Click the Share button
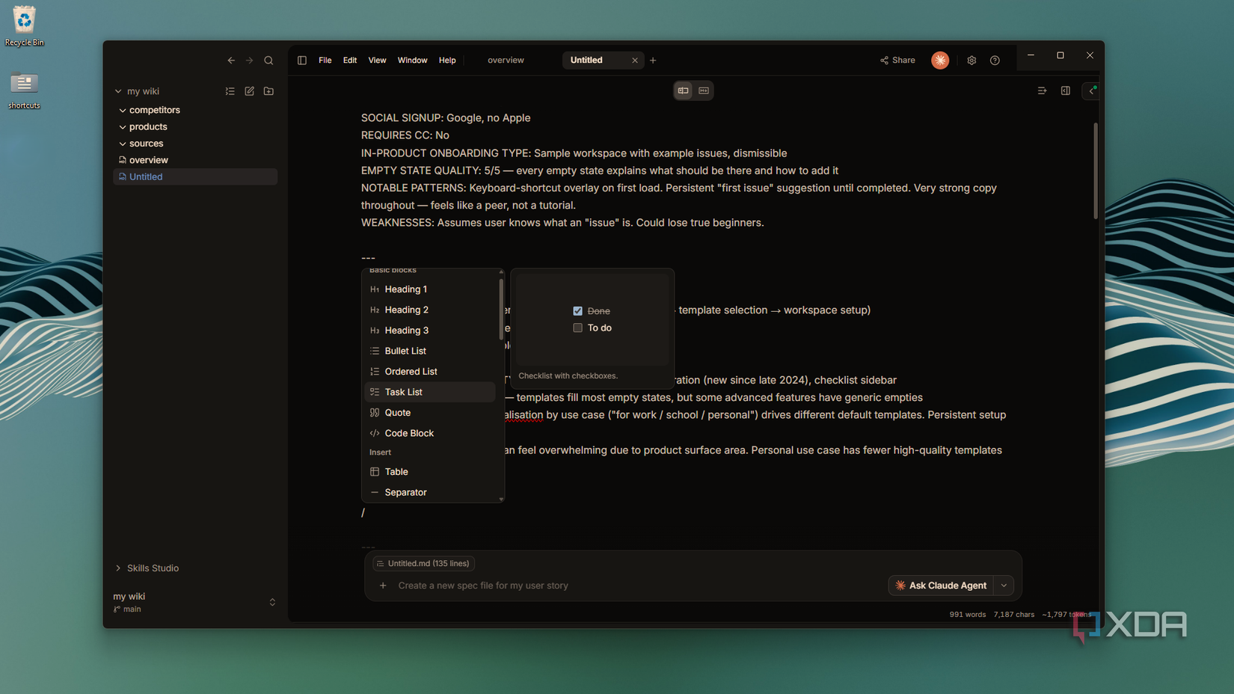This screenshot has height=694, width=1234. coord(897,61)
